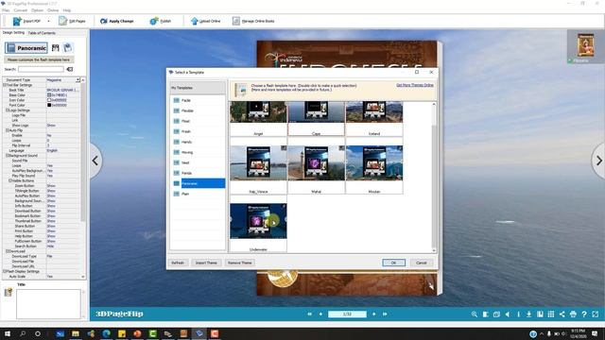The width and height of the screenshot is (605, 340).
Task: Click the print icon in book toolbar
Action: (573, 314)
